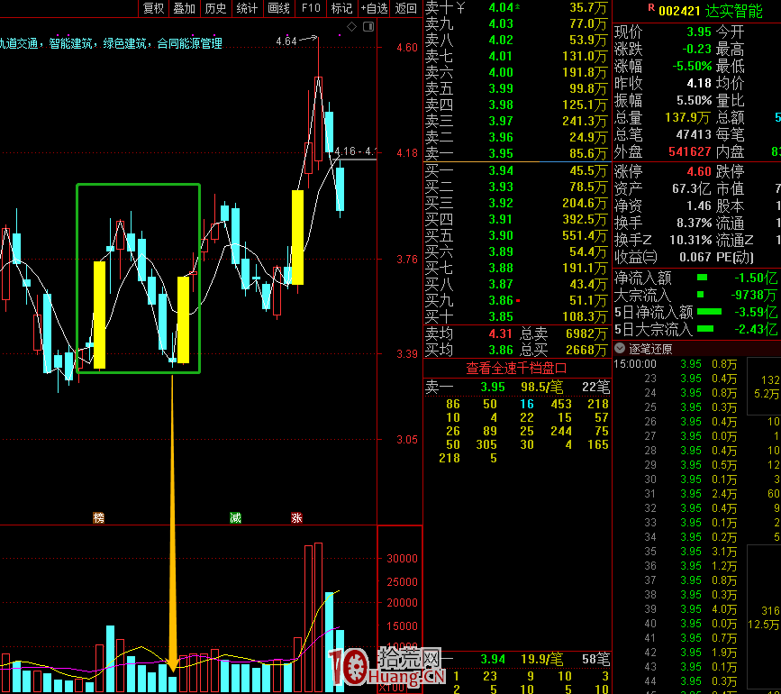Viewport: 781px width, 694px height.
Task: Open the 复权 menu
Action: [x=153, y=8]
